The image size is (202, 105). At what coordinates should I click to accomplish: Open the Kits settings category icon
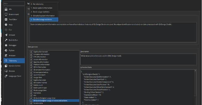pos(6,9)
